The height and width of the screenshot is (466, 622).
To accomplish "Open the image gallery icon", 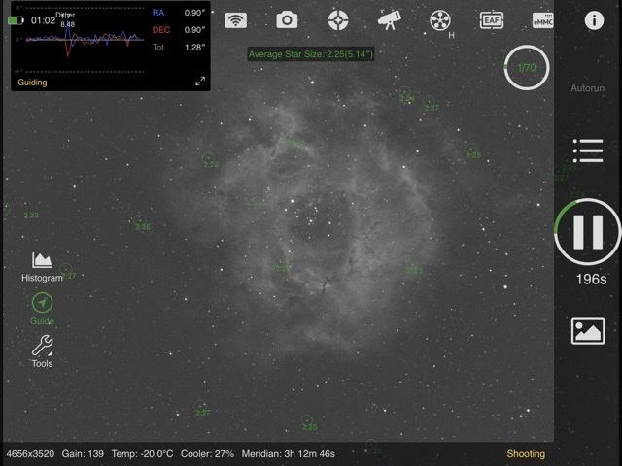I will click(x=588, y=331).
